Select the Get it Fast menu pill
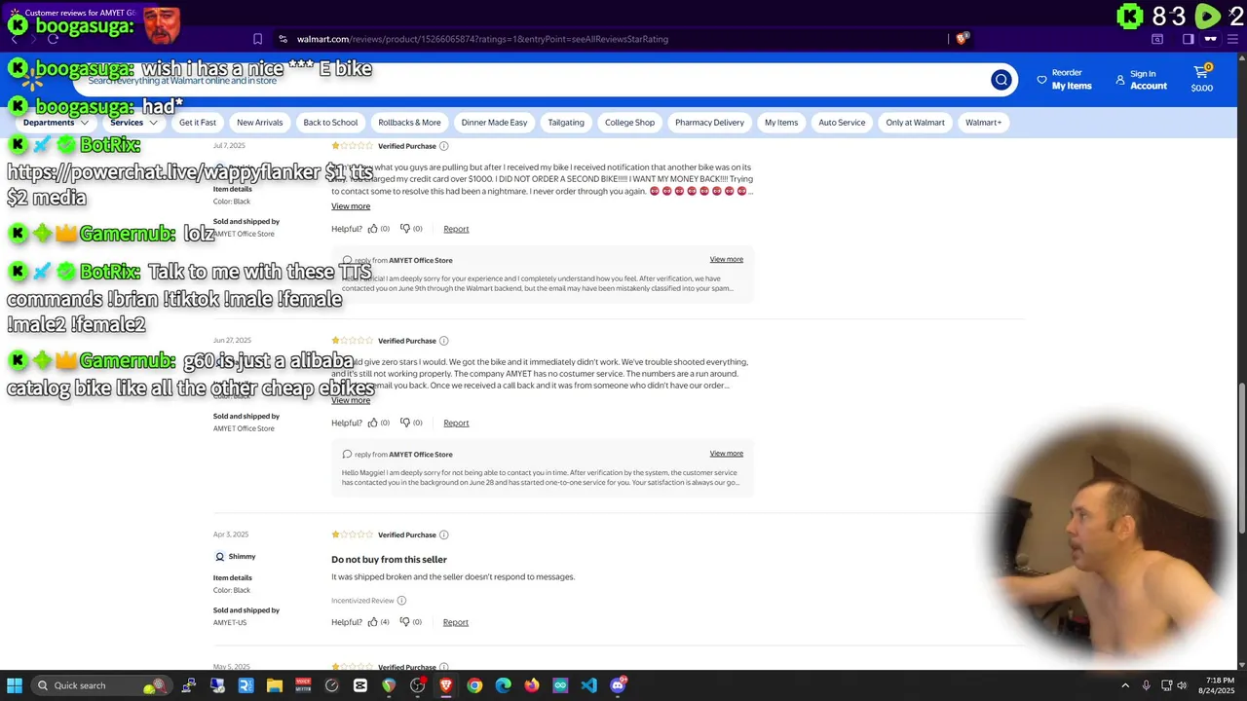The height and width of the screenshot is (701, 1247). (198, 123)
